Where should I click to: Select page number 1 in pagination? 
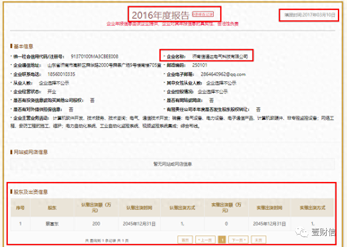coord(222,240)
